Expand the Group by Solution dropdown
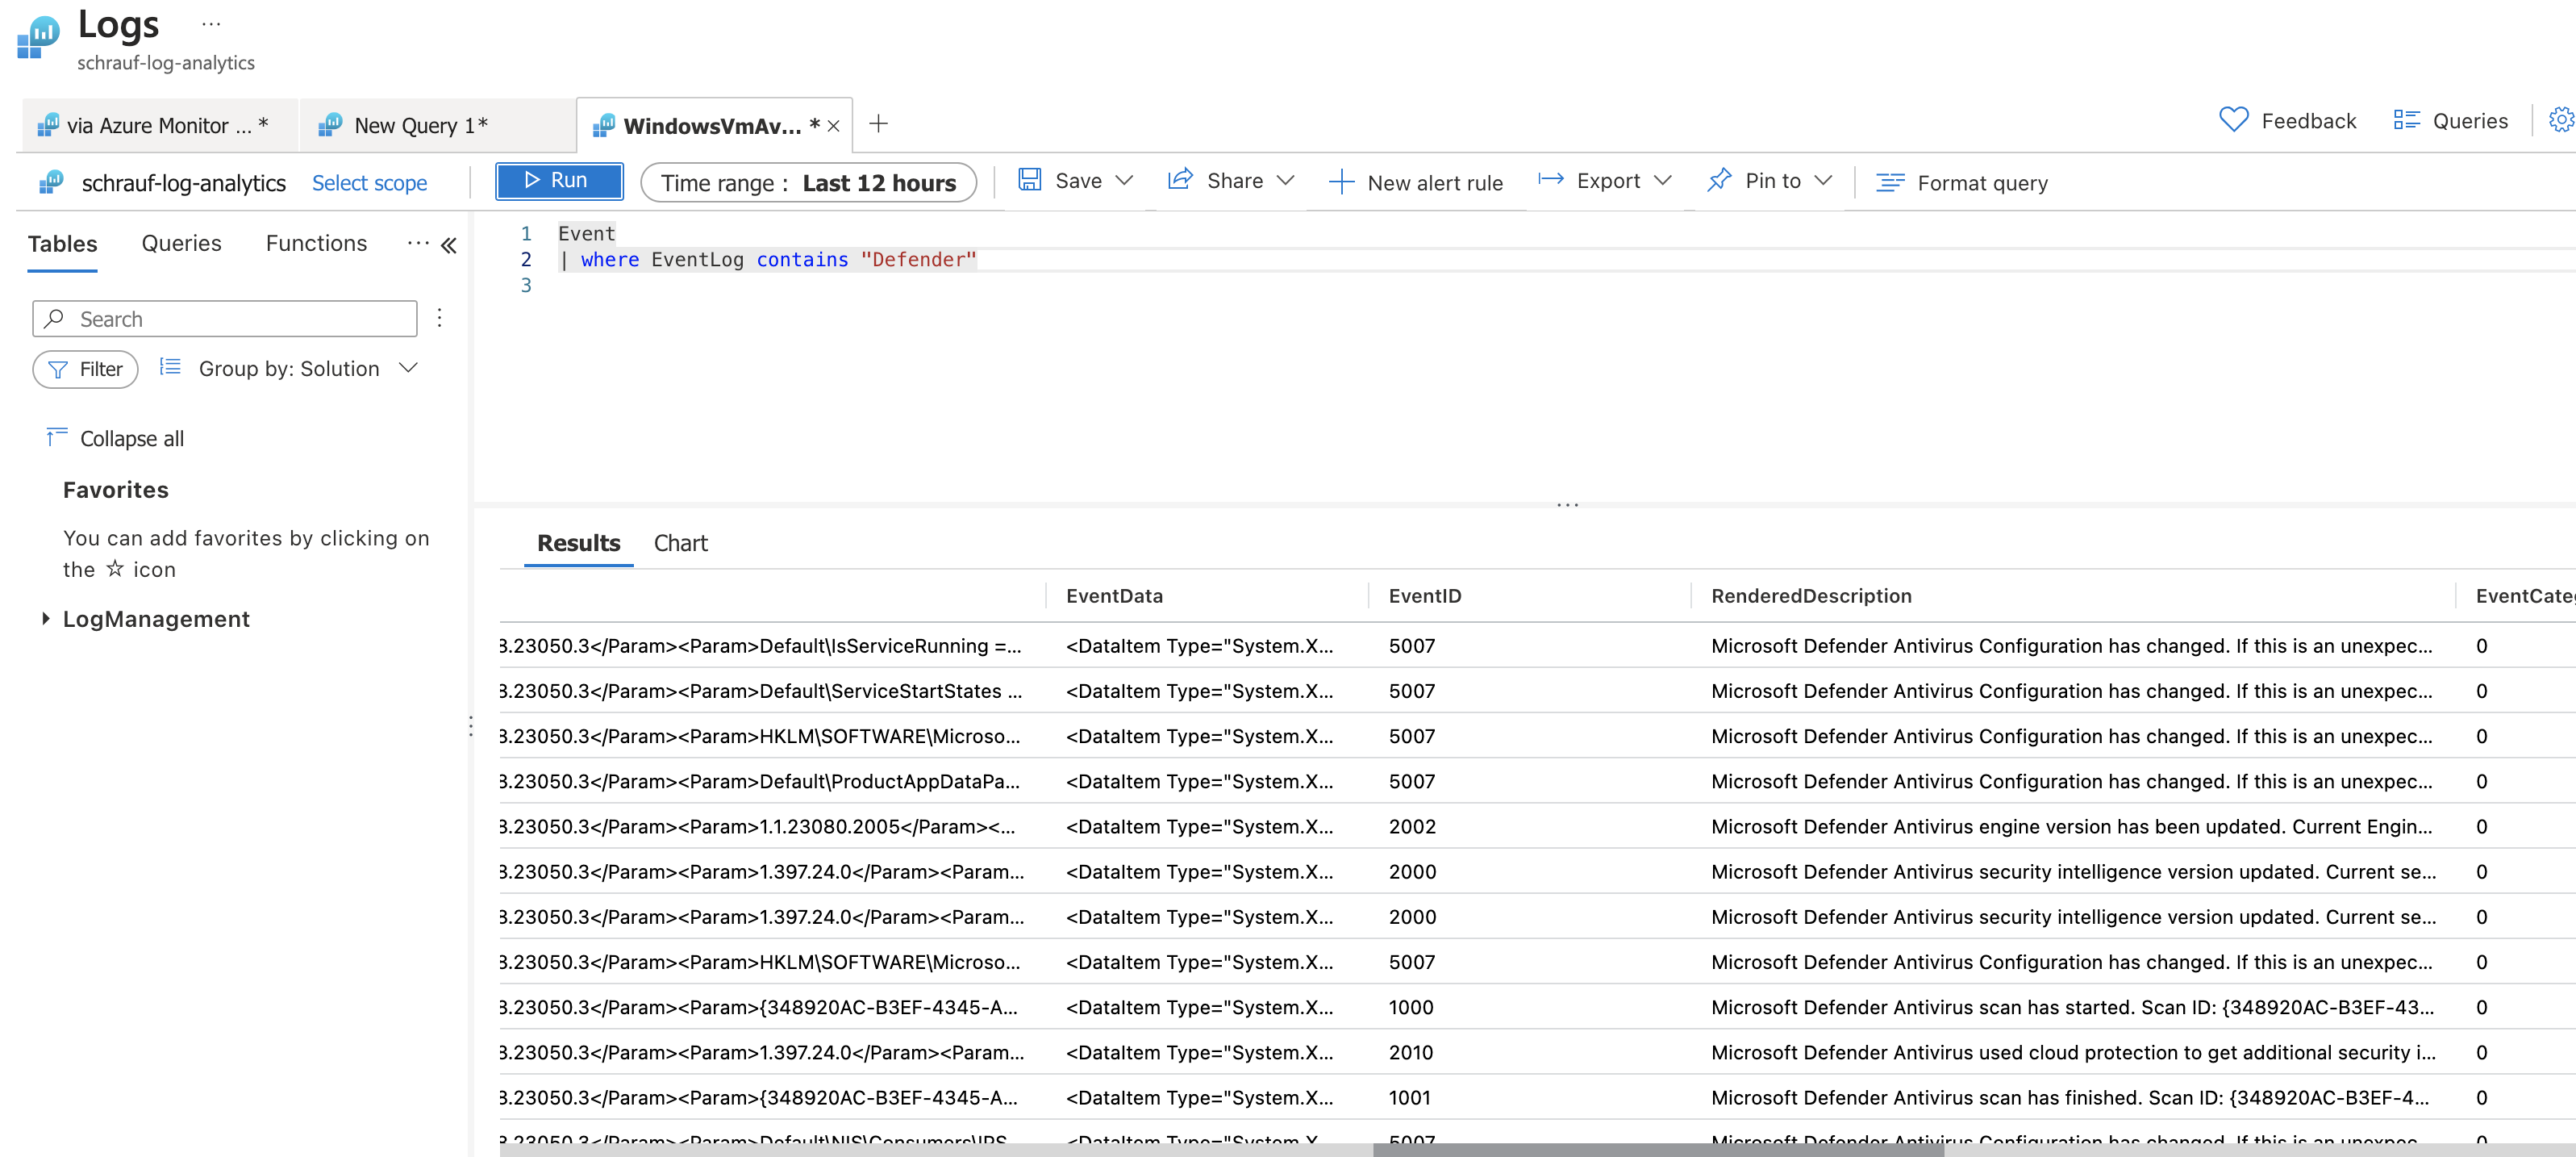This screenshot has width=2576, height=1157. 408,368
